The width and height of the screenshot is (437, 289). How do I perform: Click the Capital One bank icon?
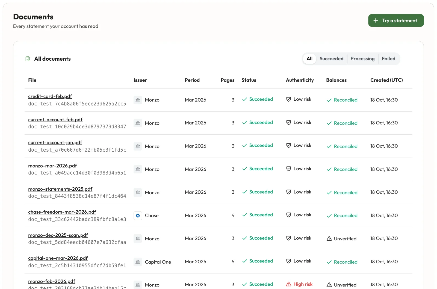pyautogui.click(x=138, y=262)
